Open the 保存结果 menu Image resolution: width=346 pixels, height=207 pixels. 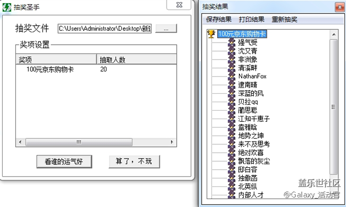pos(219,19)
